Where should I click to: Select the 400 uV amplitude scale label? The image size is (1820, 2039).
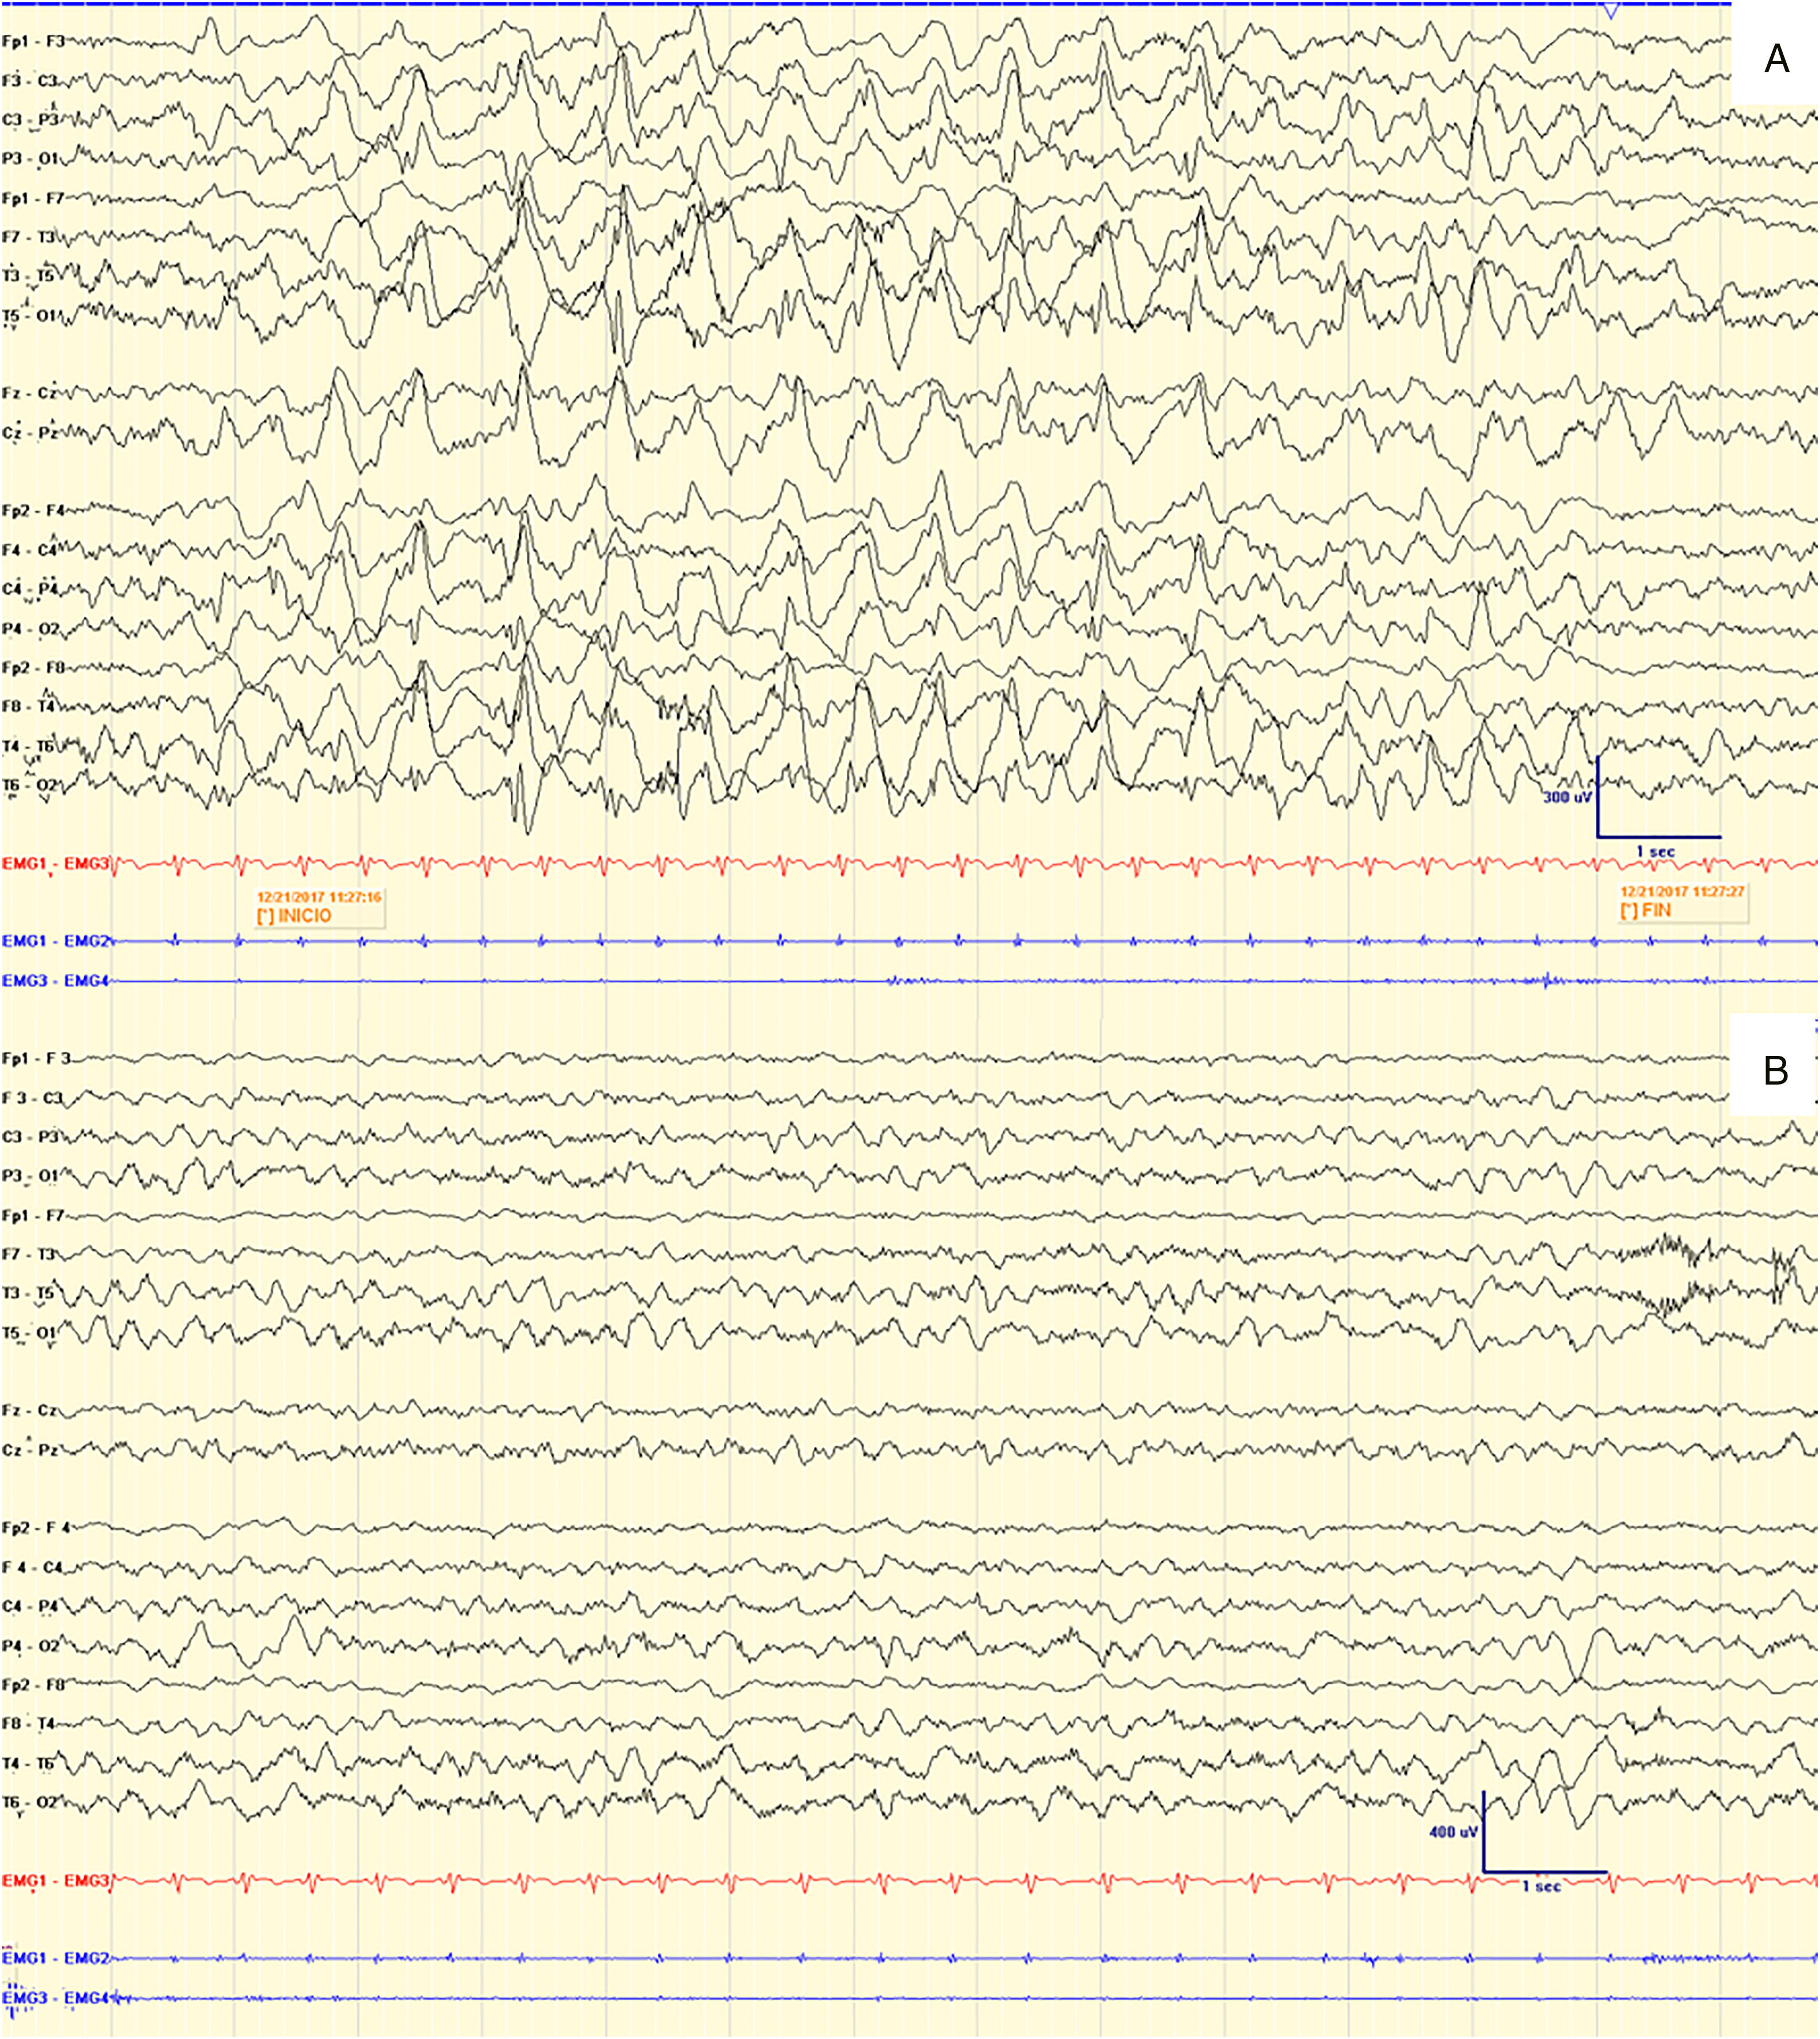point(1453,1831)
